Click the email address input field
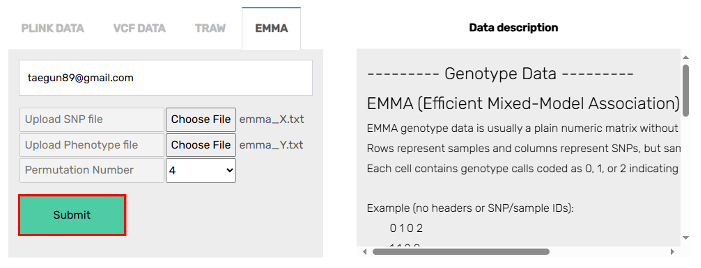 coord(166,78)
